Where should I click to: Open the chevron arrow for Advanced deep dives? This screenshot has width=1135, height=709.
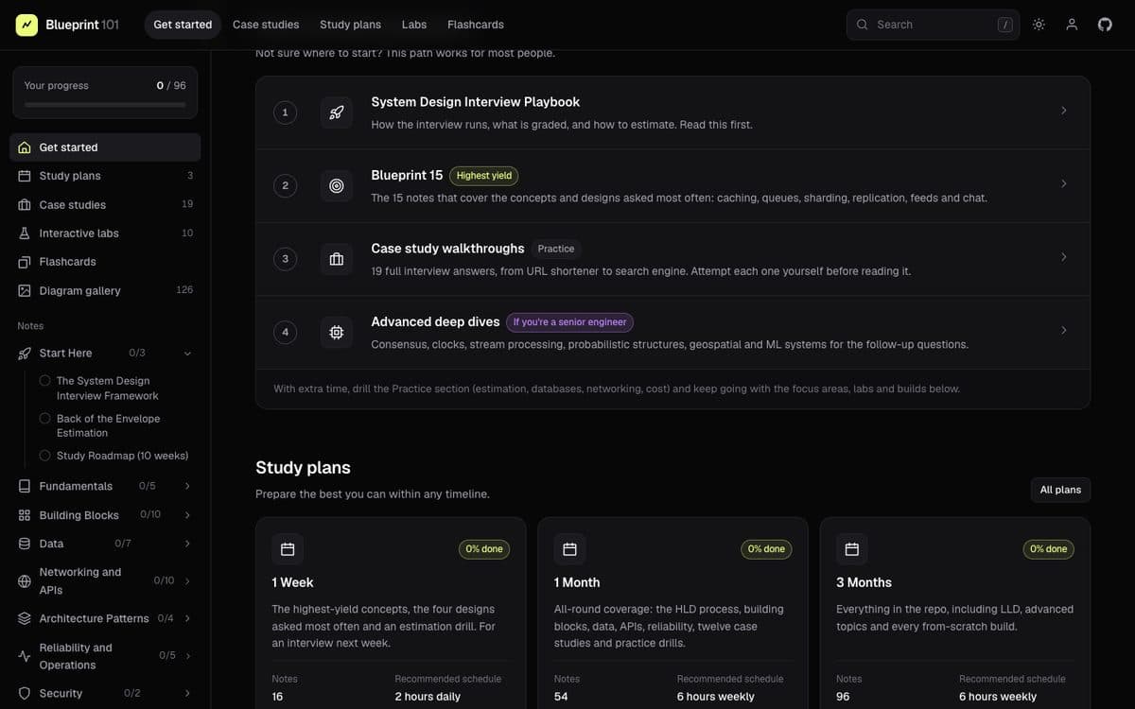1064,330
